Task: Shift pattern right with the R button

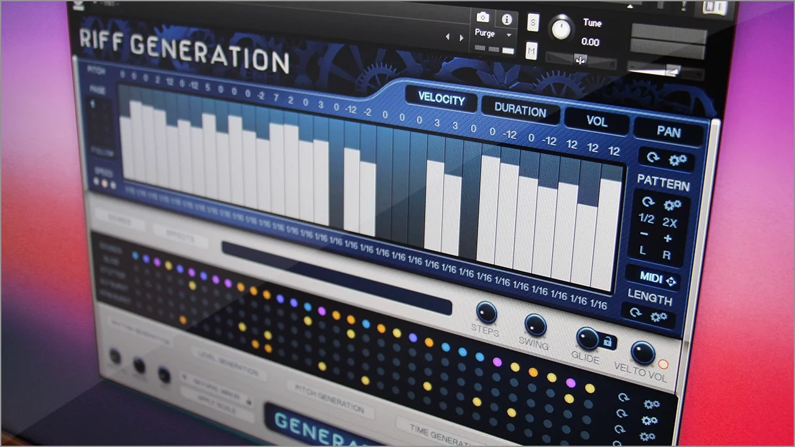Action: coord(666,255)
